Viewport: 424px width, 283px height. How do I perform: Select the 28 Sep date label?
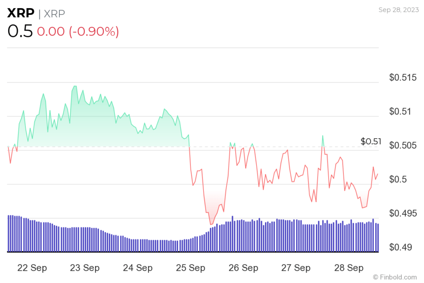pyautogui.click(x=349, y=268)
